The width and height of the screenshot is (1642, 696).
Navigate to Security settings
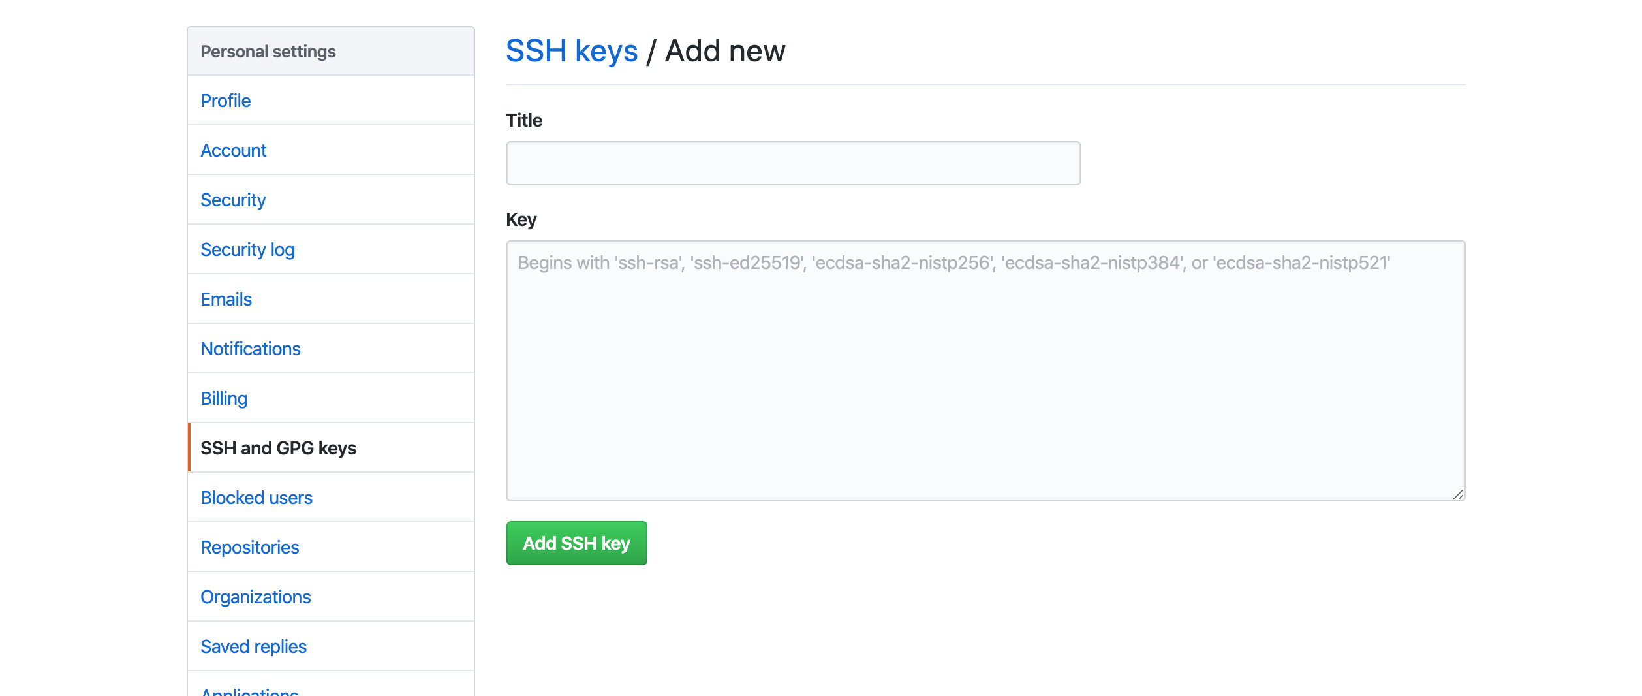point(232,200)
